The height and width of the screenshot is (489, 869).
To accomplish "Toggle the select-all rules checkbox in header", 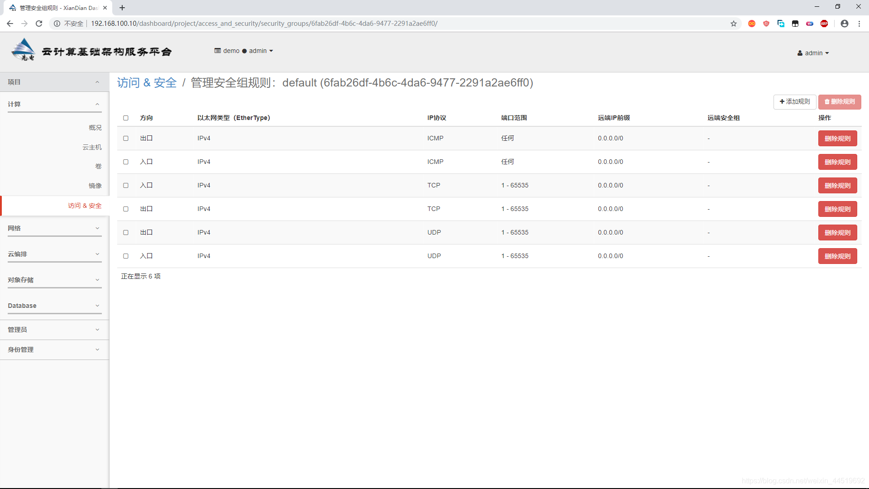I will (126, 118).
